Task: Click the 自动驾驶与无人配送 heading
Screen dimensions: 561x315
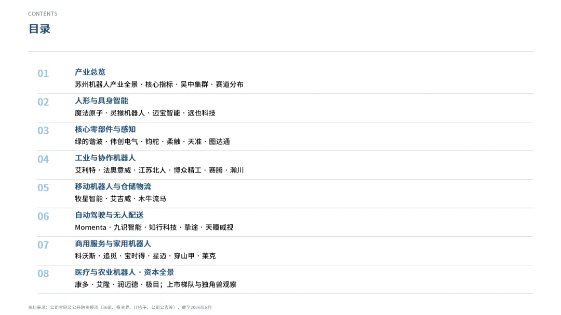Action: (109, 215)
